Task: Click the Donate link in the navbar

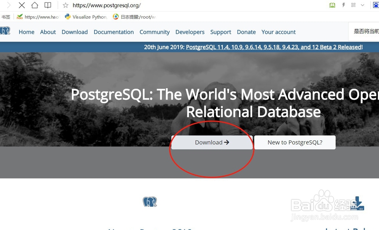Action: pos(246,32)
